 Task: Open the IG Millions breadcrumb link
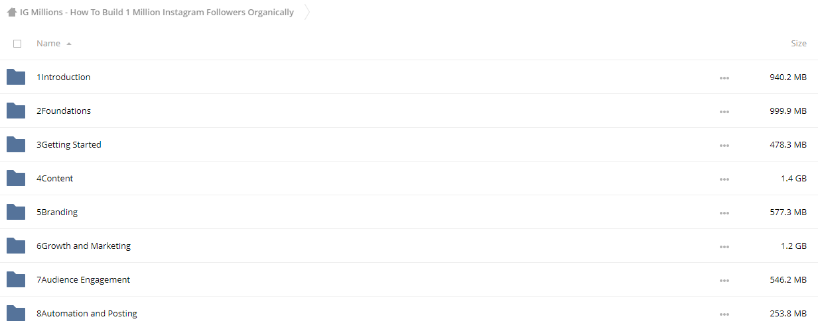click(x=157, y=12)
